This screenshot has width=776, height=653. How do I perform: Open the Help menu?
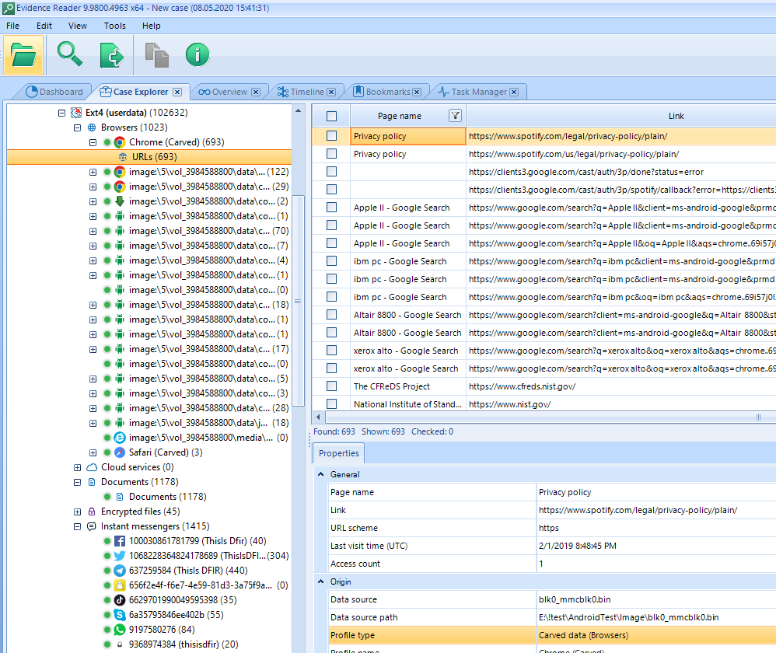coord(152,26)
